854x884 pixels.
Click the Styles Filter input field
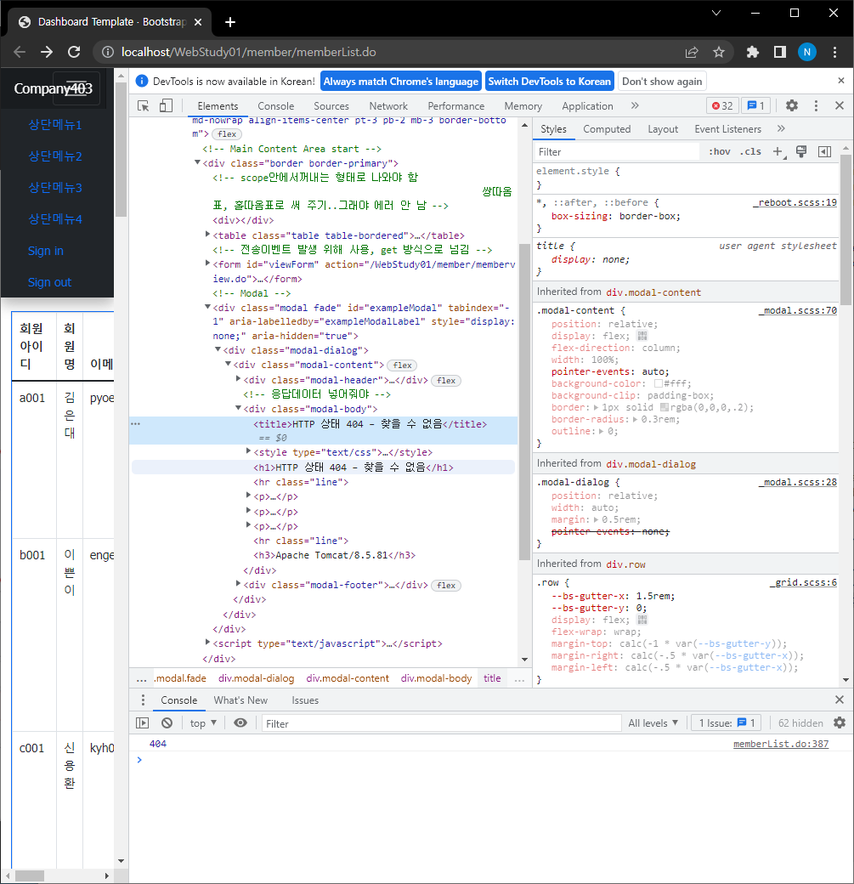[x=616, y=151]
